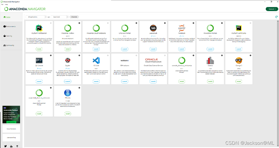279x148 pixels.
Task: Open the gear options on Jupyter Notebook tile
Action: click(193, 23)
